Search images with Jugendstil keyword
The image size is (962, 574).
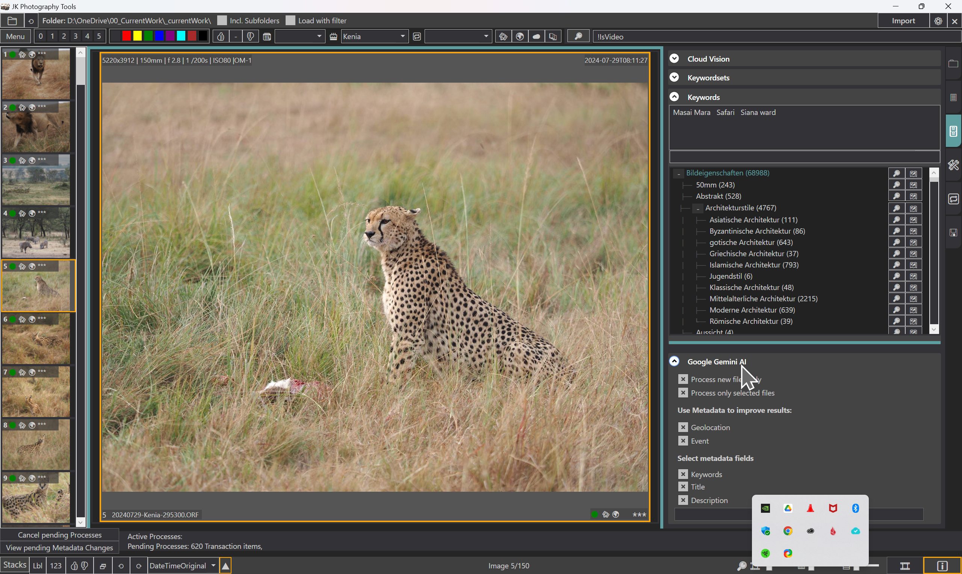coord(897,276)
